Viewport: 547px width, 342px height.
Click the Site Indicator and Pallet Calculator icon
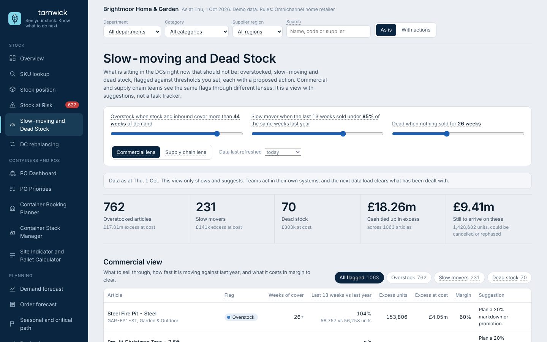13,255
